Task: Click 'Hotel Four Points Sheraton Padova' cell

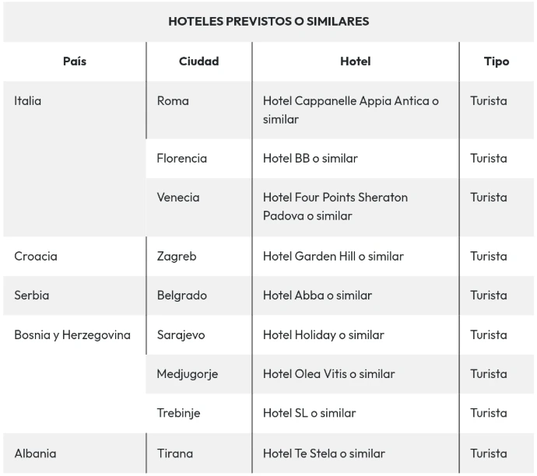Action: point(335,206)
